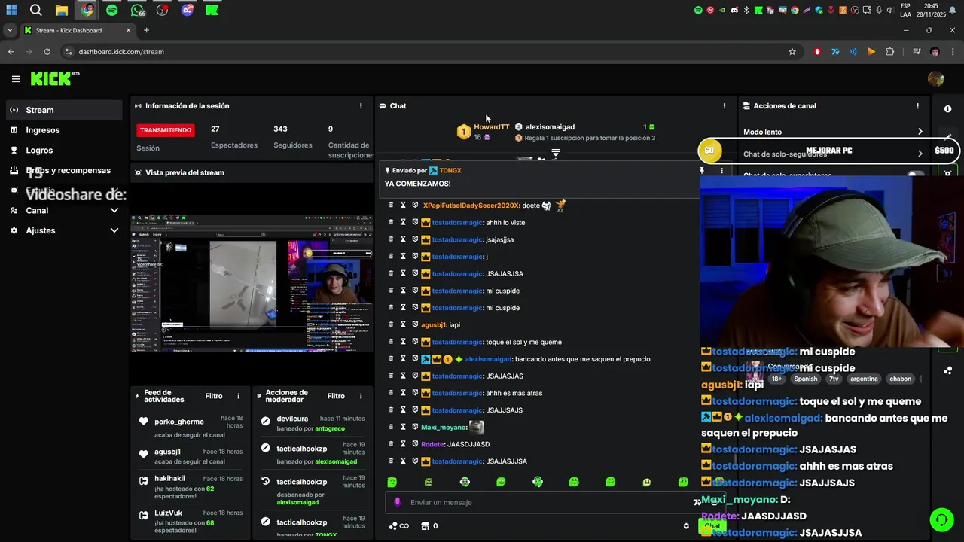Screen dimensions: 964x542
Task: Click the devilcura banned entry
Action: click(x=313, y=423)
